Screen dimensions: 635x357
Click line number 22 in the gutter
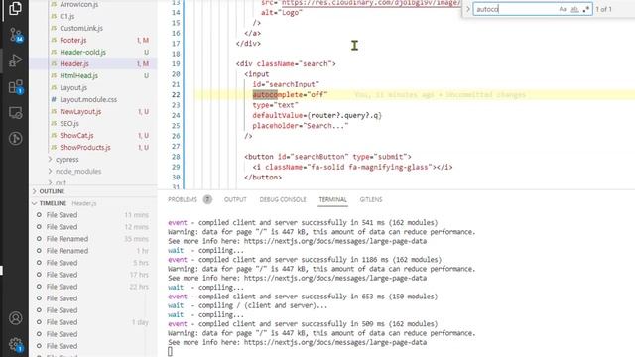click(x=176, y=95)
